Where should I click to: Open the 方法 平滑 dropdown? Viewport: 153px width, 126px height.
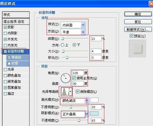click(73, 32)
